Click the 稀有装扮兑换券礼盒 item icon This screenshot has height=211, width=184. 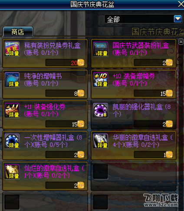coord(12,49)
